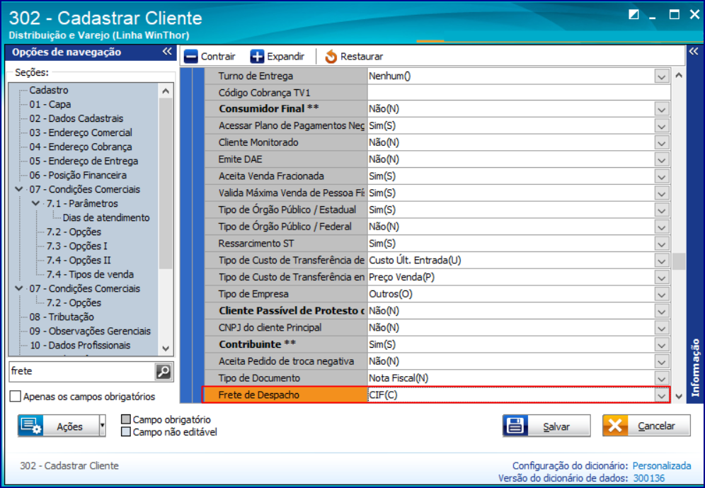Viewport: 705px width, 488px height.
Task: Select 08 - Tributação section
Action: pyautogui.click(x=62, y=317)
